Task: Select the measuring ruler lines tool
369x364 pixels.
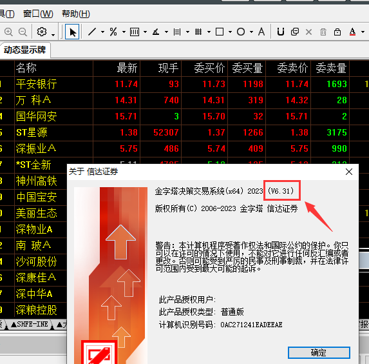Action: (x=177, y=32)
